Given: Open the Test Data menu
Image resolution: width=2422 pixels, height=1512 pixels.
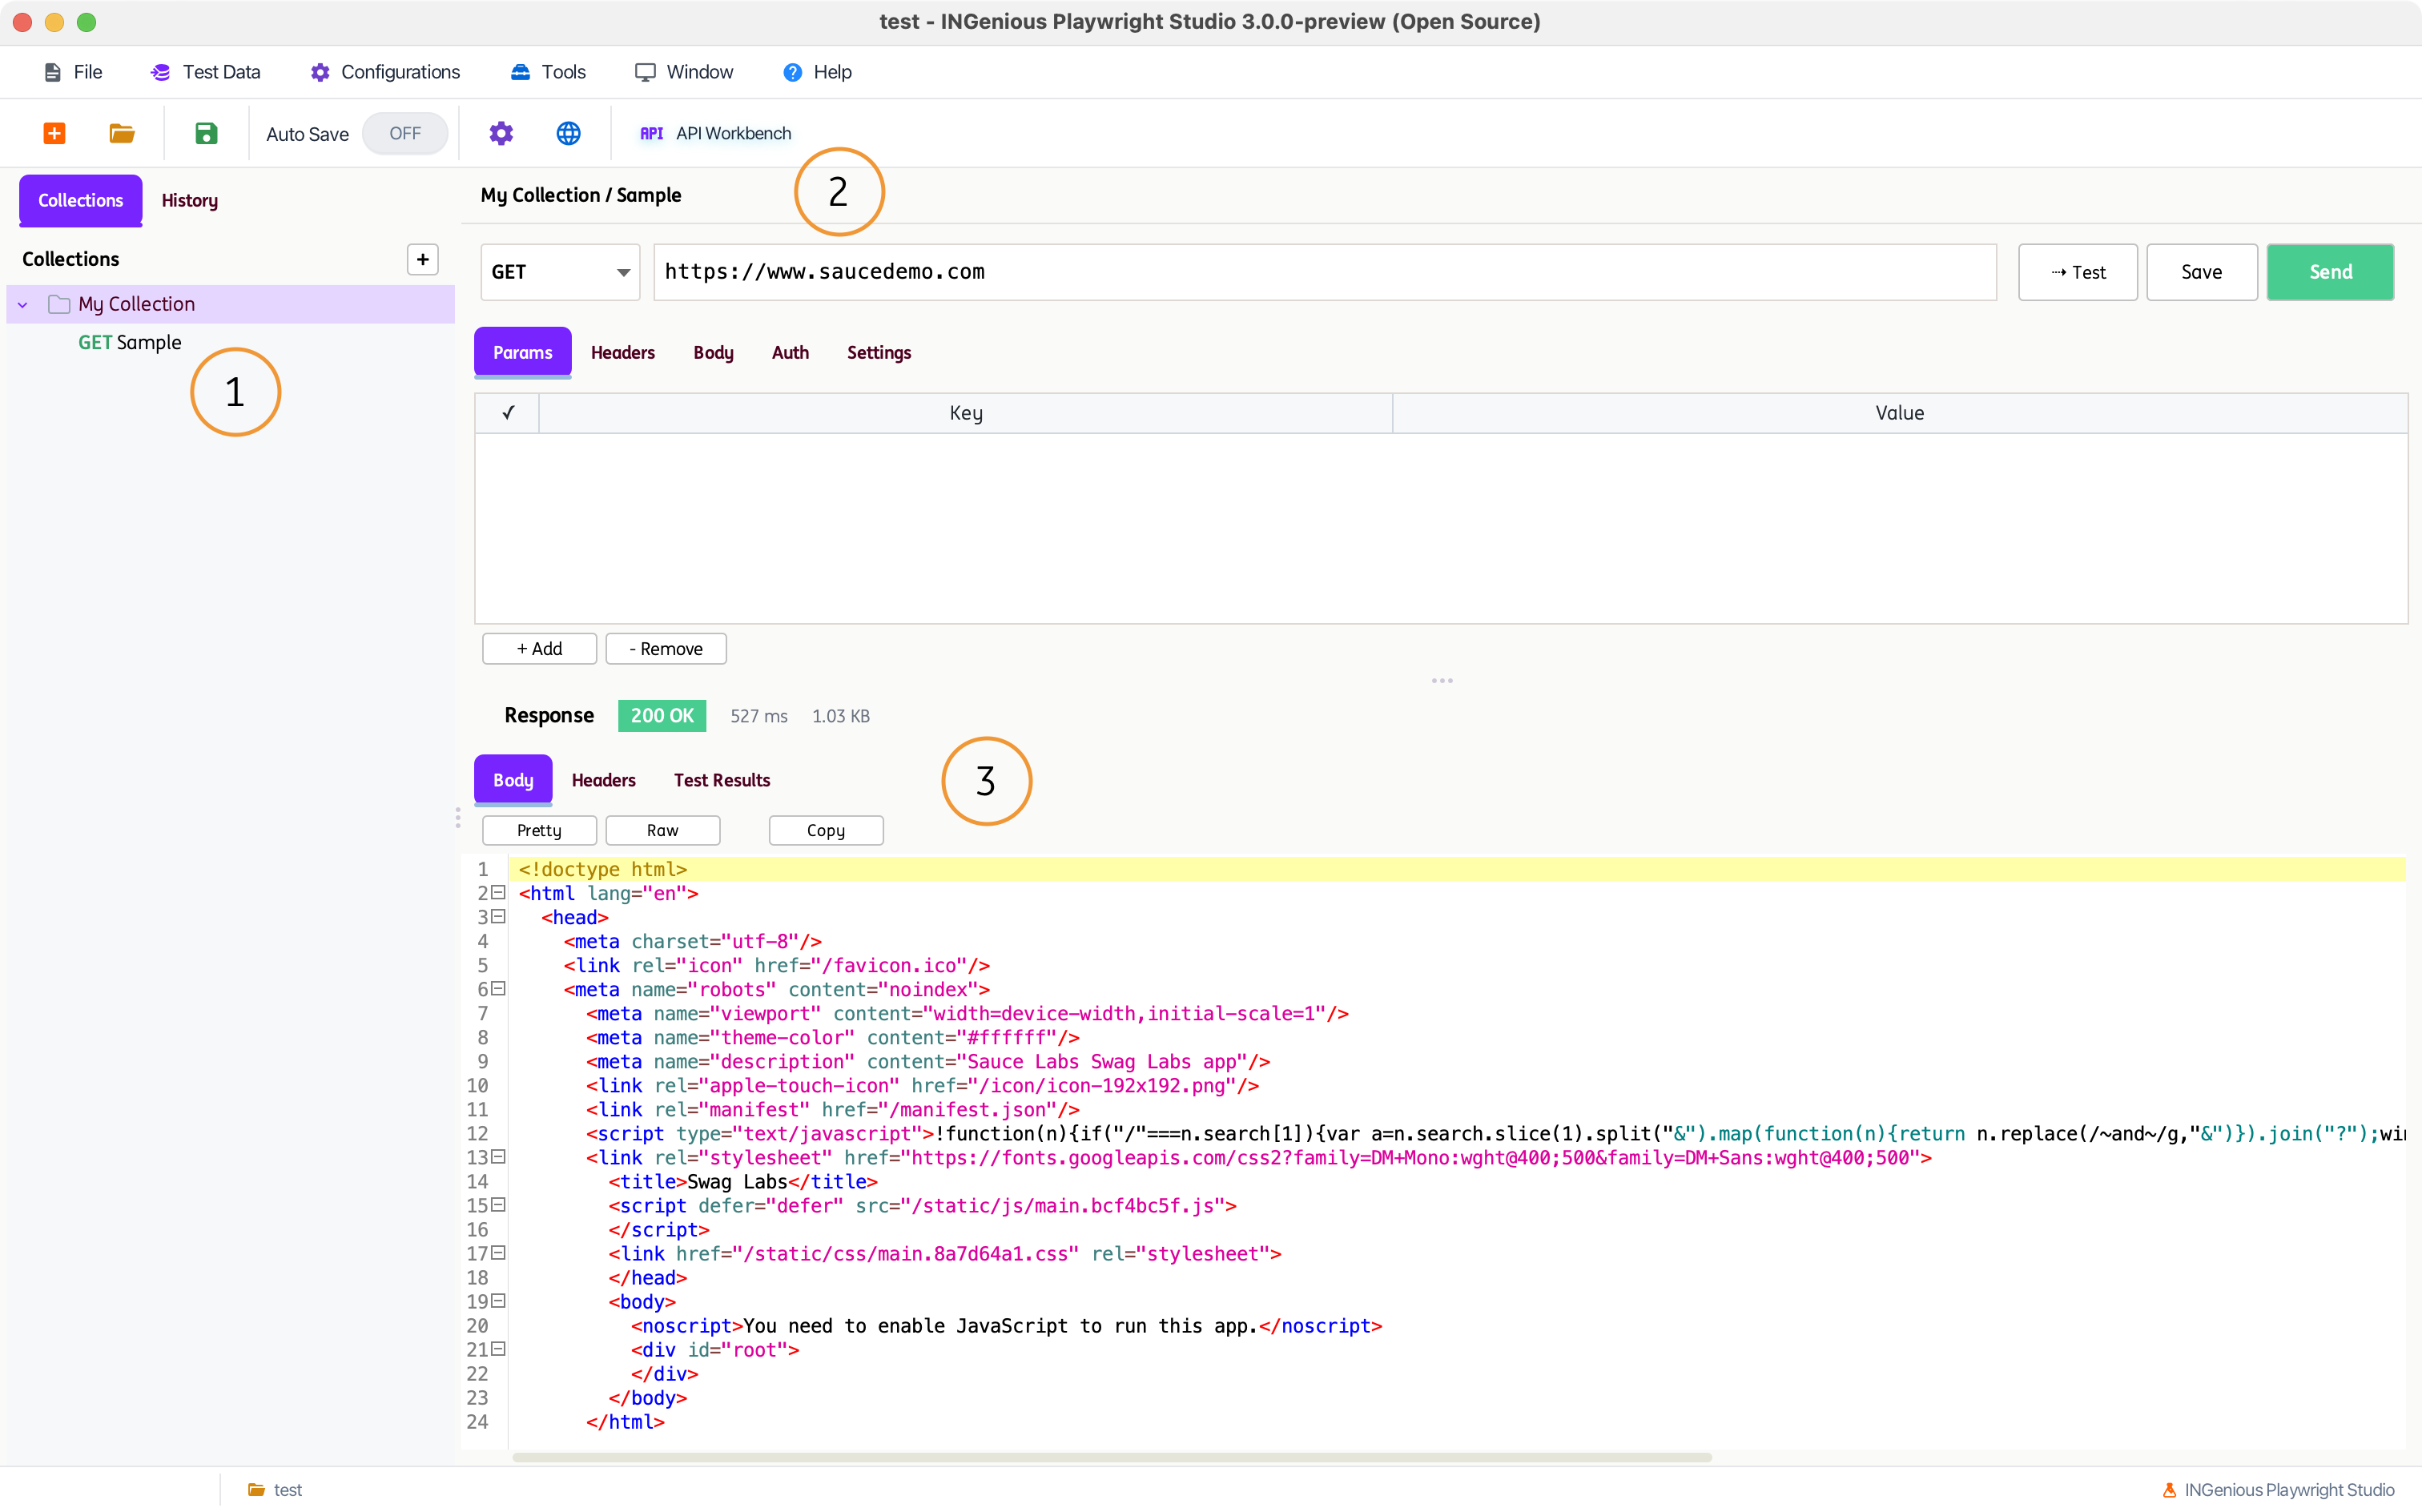Looking at the screenshot, I should pos(206,72).
